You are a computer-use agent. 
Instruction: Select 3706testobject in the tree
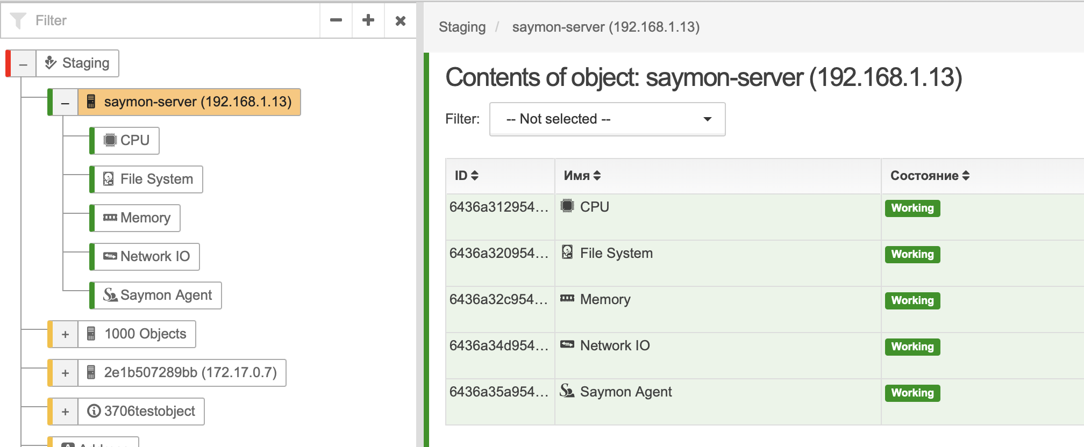[x=141, y=412]
